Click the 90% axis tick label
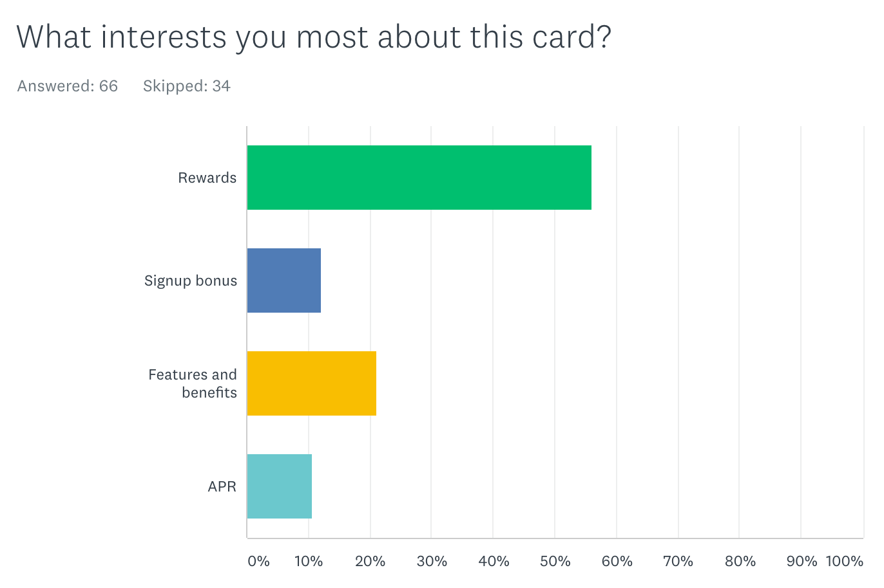 tap(802, 561)
